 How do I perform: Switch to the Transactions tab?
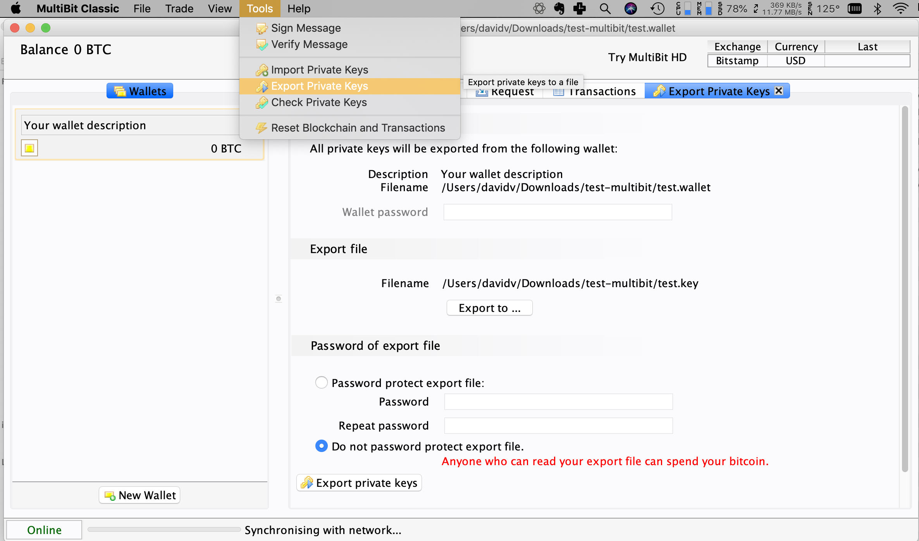pyautogui.click(x=594, y=92)
